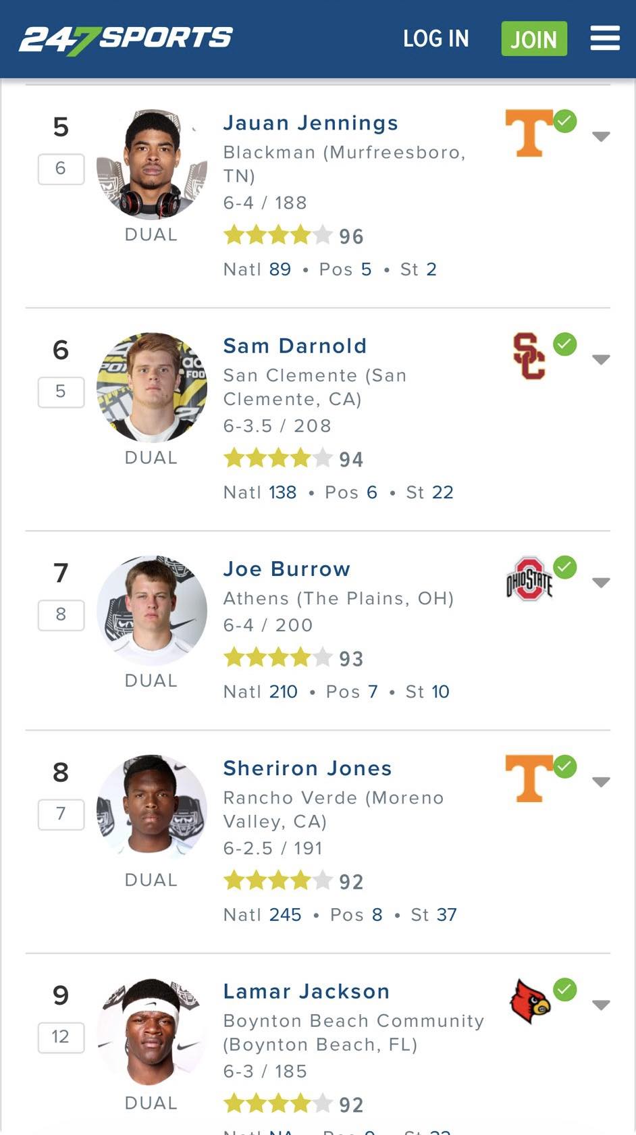The width and height of the screenshot is (636, 1135).
Task: Expand the dropdown arrow for Jauan Jennings
Action: [x=601, y=136]
